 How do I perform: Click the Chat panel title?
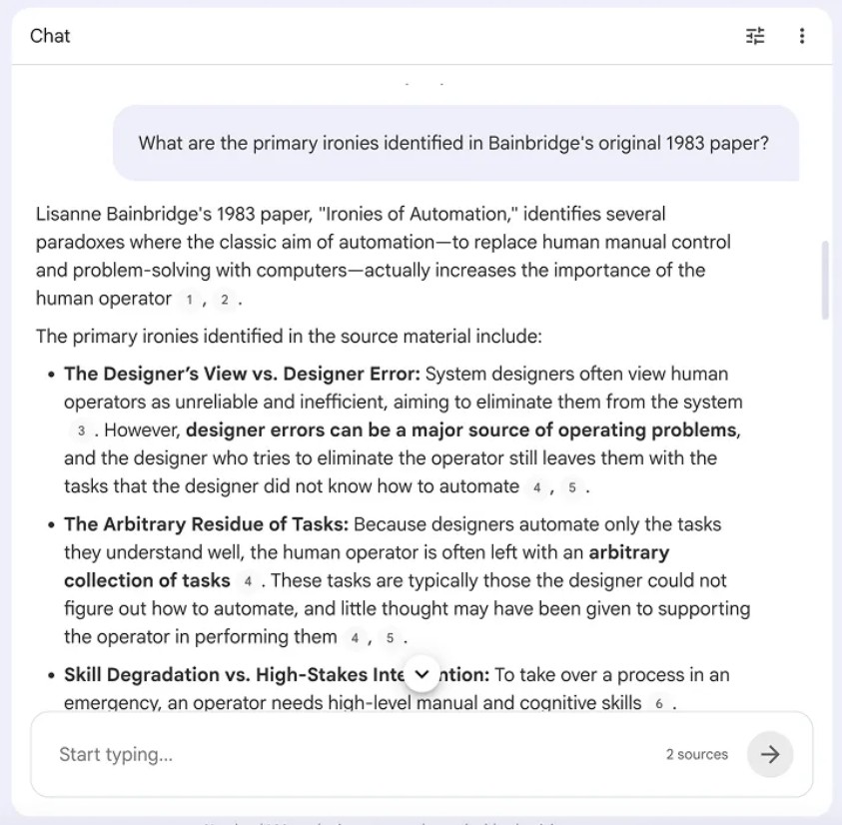pos(50,36)
